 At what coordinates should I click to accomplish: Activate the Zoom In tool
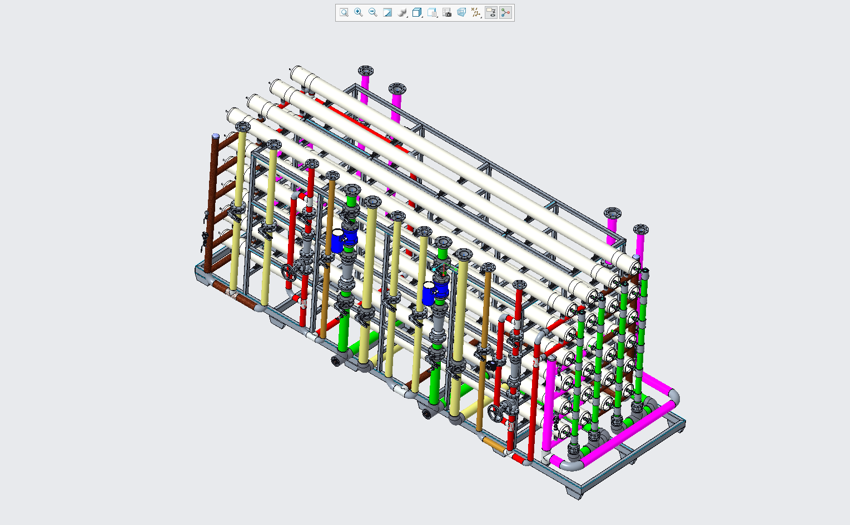(x=359, y=12)
